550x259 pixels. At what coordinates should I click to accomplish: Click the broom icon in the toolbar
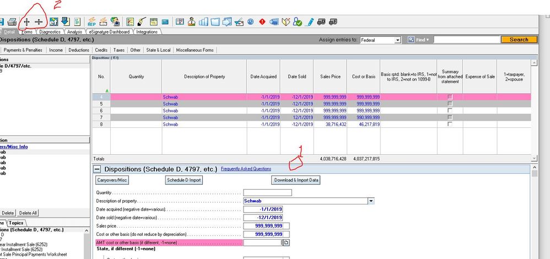(x=142, y=22)
